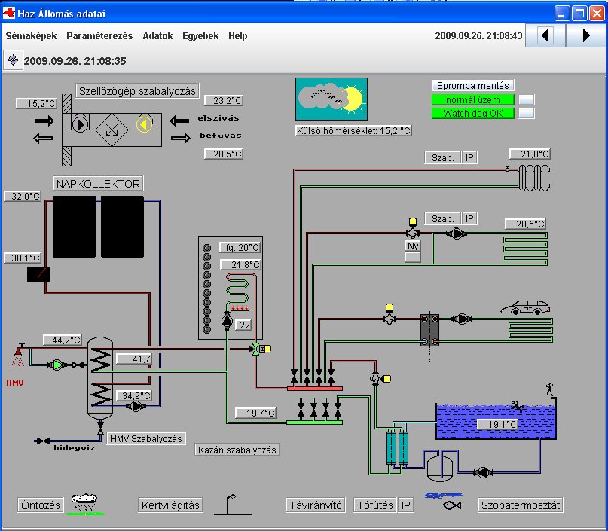Screen dimensions: 608x531
Task: Click the Távirányító button
Action: pyautogui.click(x=316, y=505)
